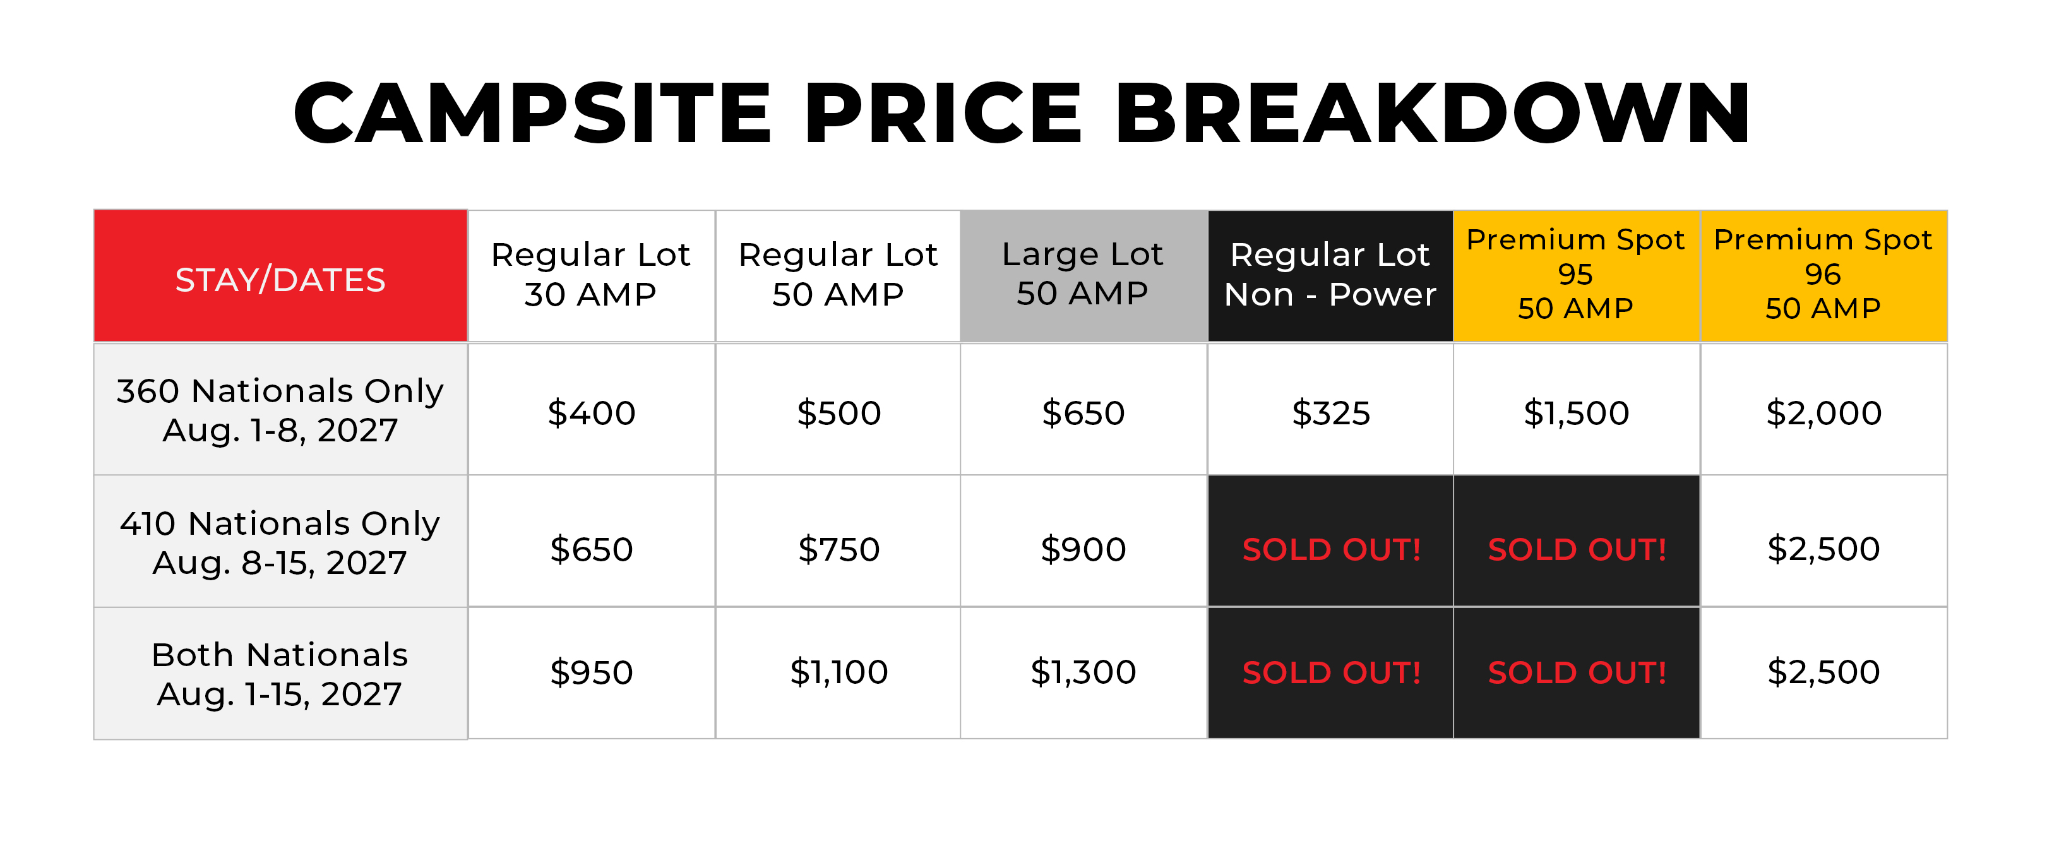This screenshot has height=865, width=2047.
Task: Click the black Regular Lot Non-Power header
Action: click(x=1331, y=277)
